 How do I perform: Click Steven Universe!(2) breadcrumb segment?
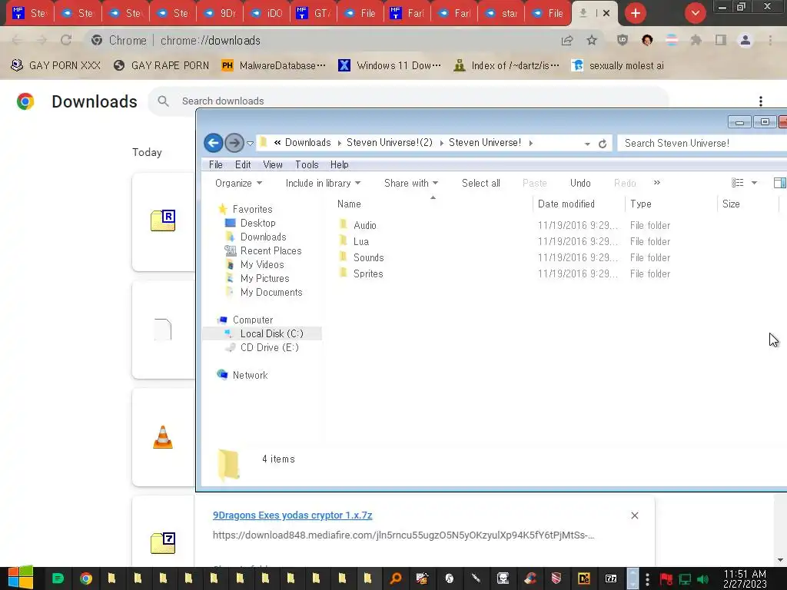coord(390,142)
